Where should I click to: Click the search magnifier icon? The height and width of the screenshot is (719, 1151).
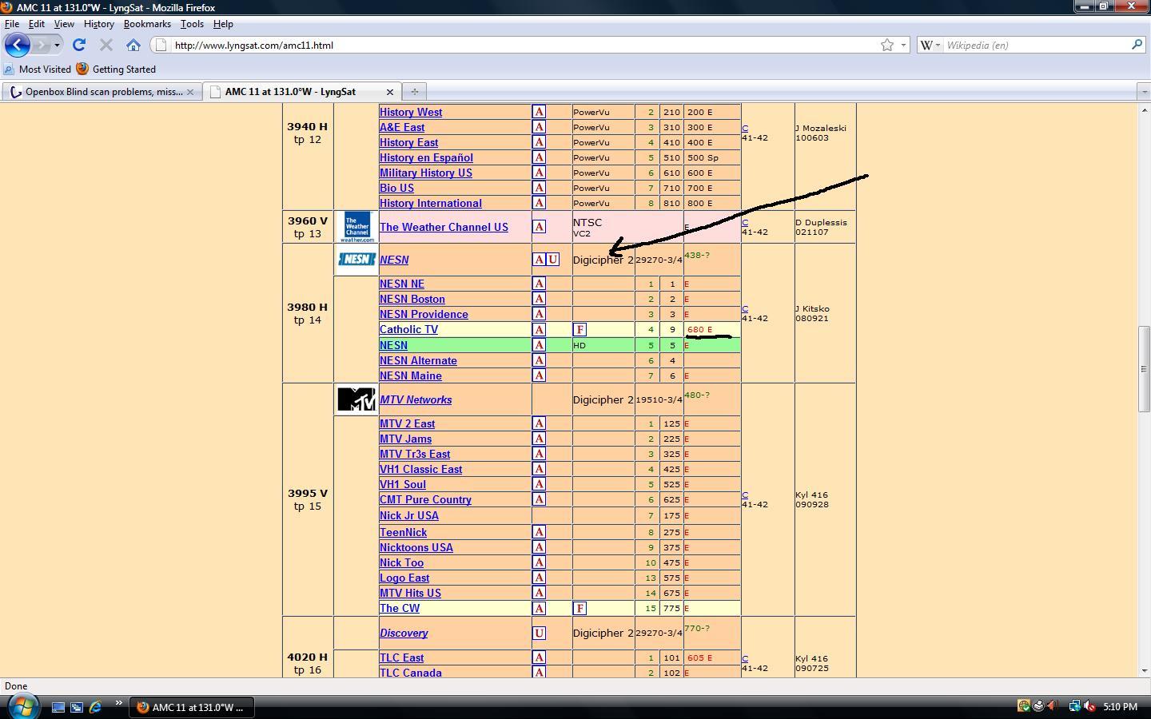pyautogui.click(x=1137, y=45)
